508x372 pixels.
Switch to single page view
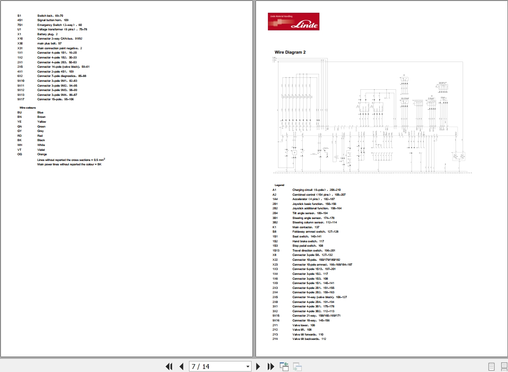tap(491, 367)
